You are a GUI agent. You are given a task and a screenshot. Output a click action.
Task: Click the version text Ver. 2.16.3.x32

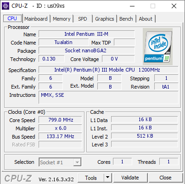coord(56,179)
